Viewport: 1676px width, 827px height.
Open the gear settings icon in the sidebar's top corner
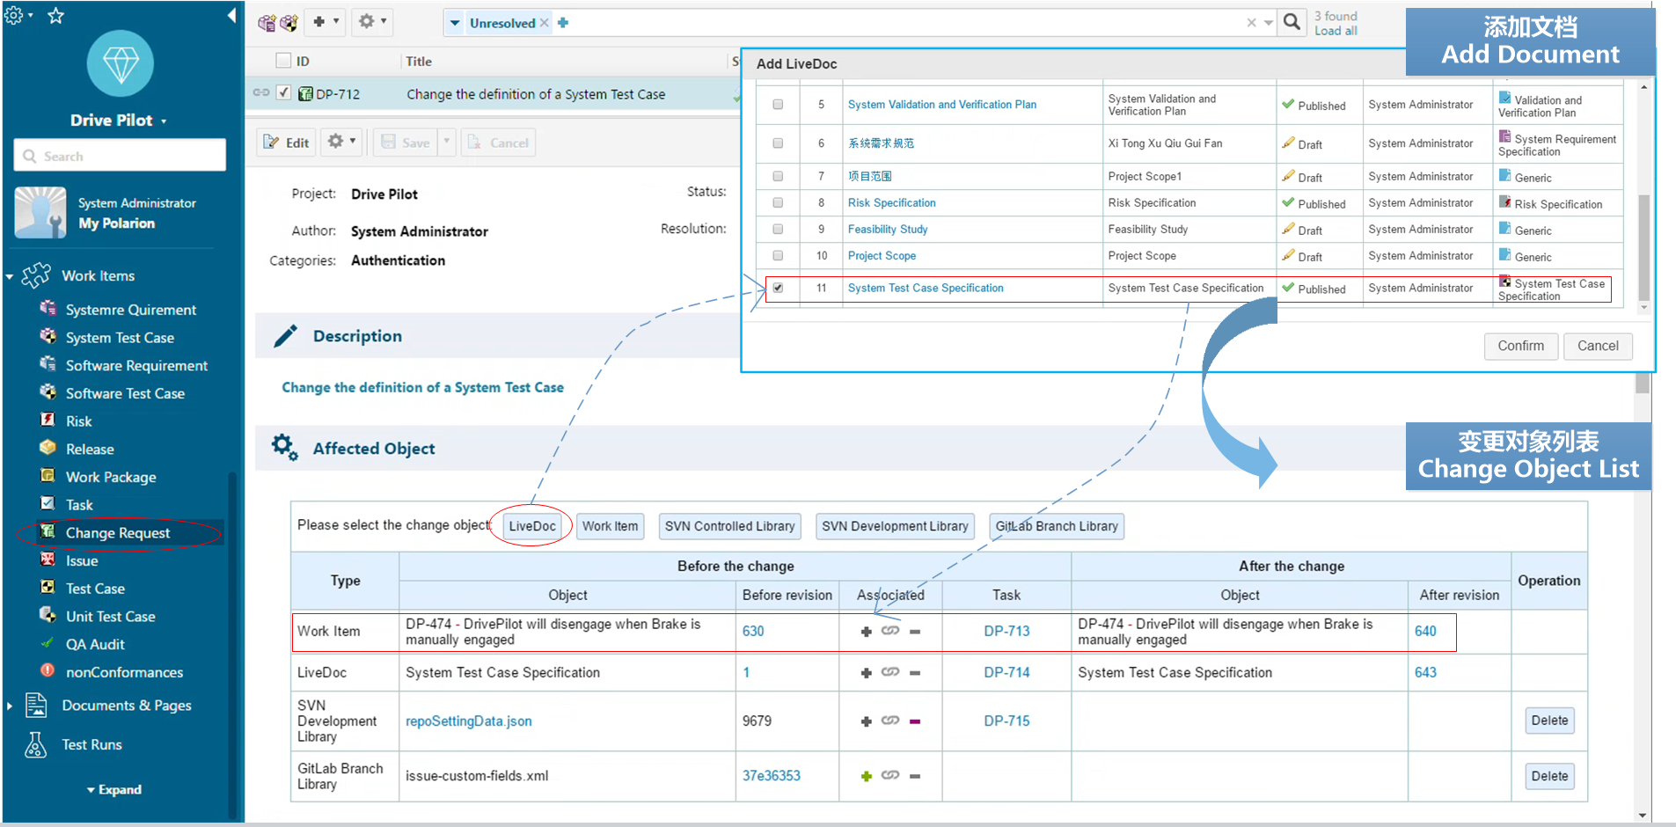click(13, 15)
